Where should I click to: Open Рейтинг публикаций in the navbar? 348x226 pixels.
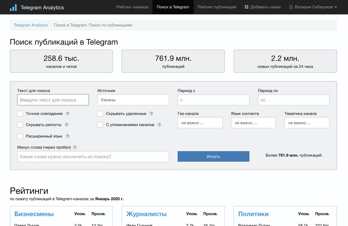(217, 7)
